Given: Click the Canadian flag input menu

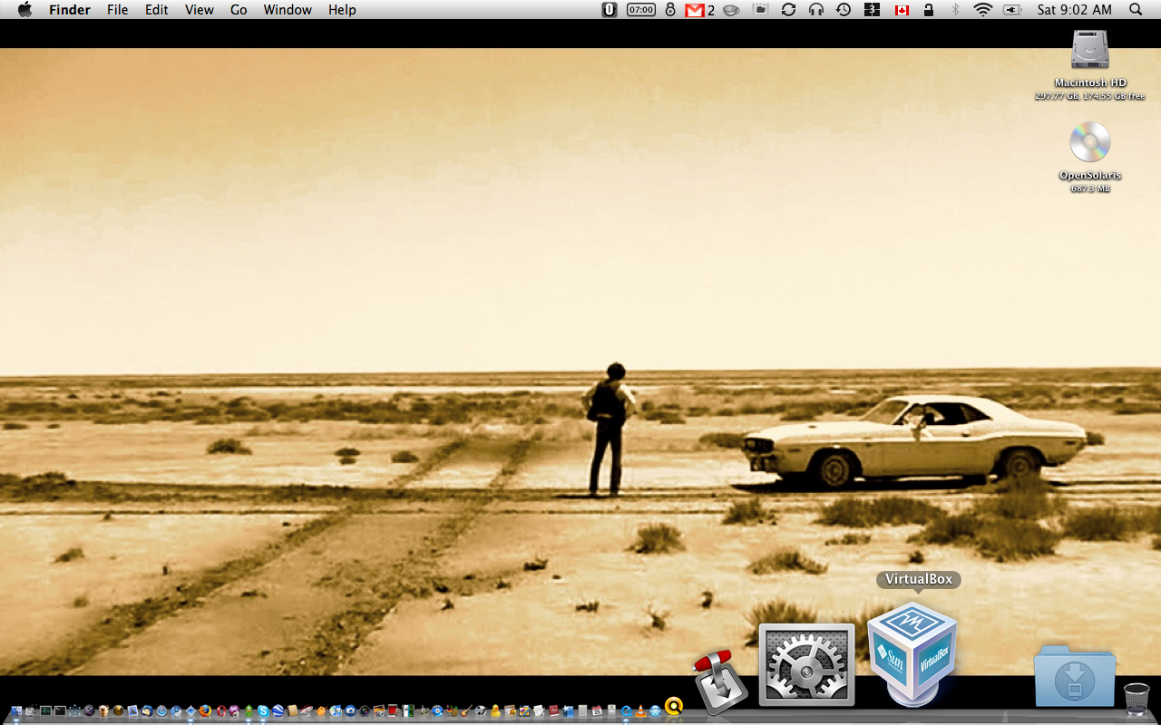Looking at the screenshot, I should [x=902, y=10].
